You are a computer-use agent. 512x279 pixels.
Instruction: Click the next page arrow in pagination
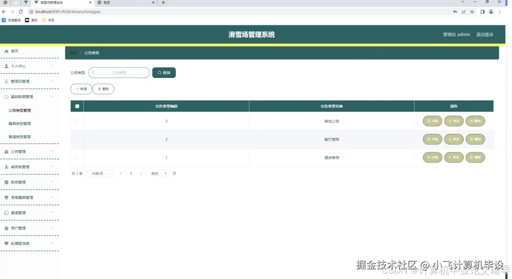coord(141,173)
